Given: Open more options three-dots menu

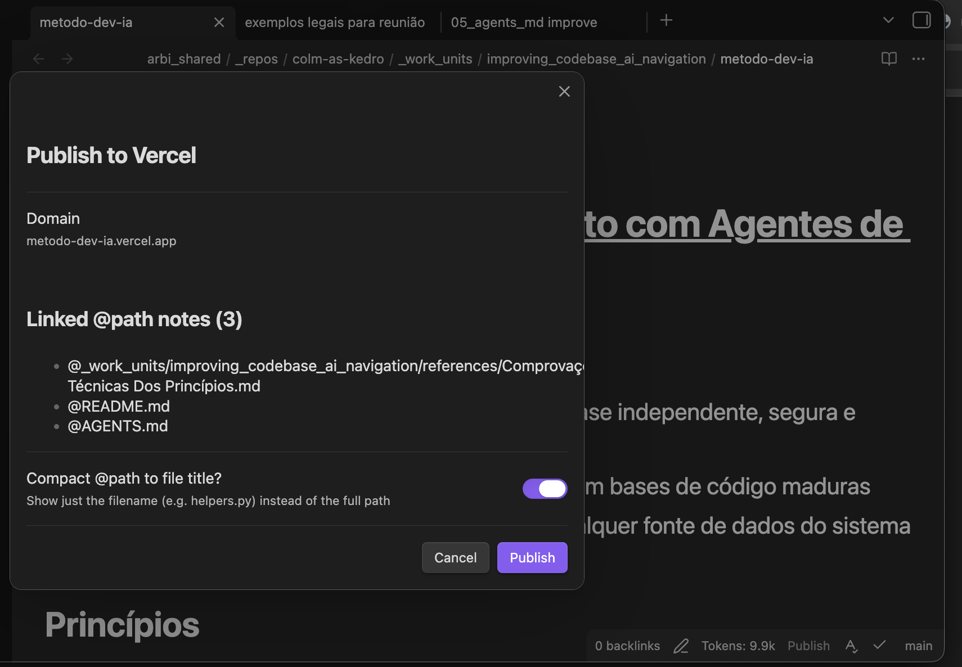Looking at the screenshot, I should (918, 59).
